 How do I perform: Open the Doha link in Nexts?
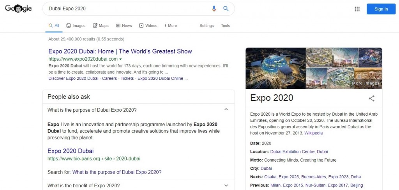[x=356, y=177]
